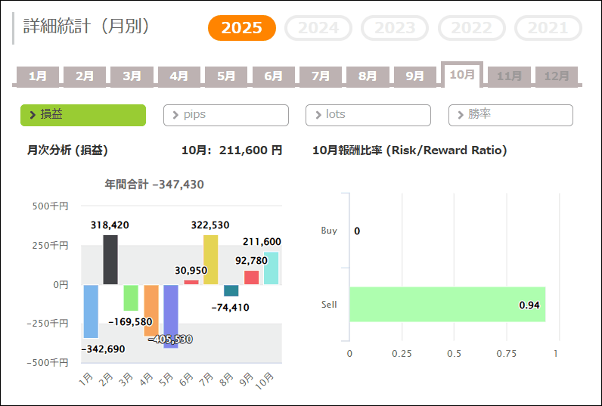The height and width of the screenshot is (406, 602).
Task: Click the disabled 12月 tab
Action: (x=557, y=76)
